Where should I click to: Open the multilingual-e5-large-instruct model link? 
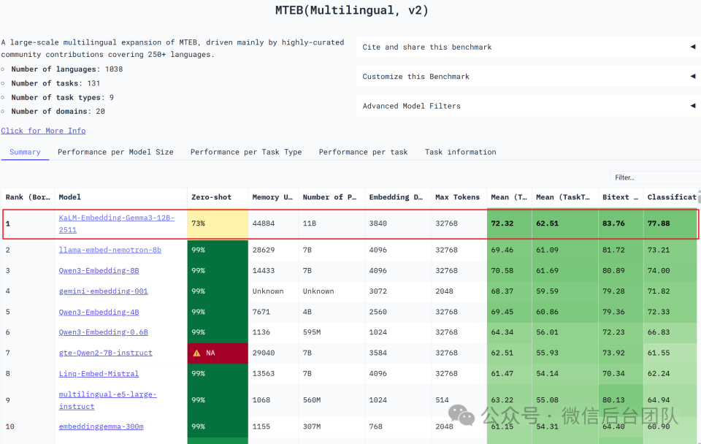pos(108,400)
